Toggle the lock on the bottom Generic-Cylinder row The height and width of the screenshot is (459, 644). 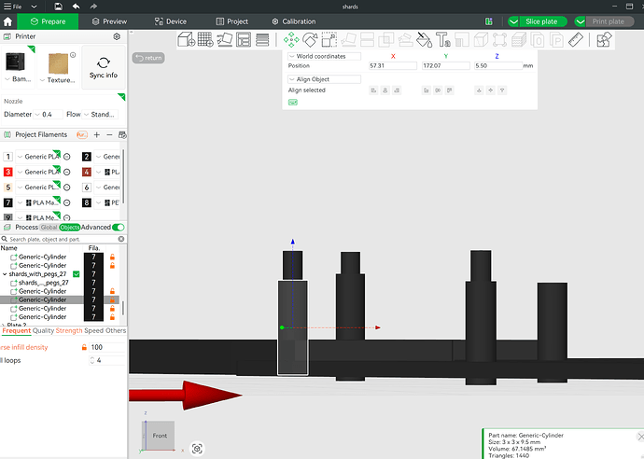(x=112, y=317)
